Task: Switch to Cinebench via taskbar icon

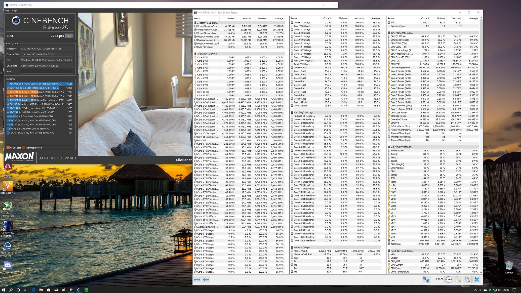Action: coord(79,290)
